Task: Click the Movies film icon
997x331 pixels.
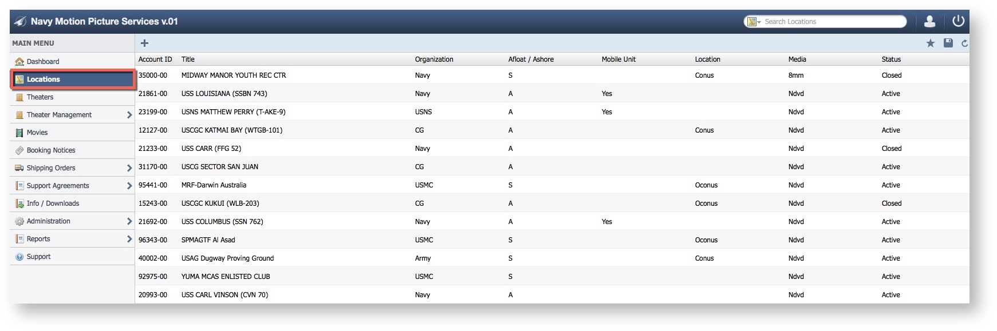Action: pyautogui.click(x=19, y=133)
